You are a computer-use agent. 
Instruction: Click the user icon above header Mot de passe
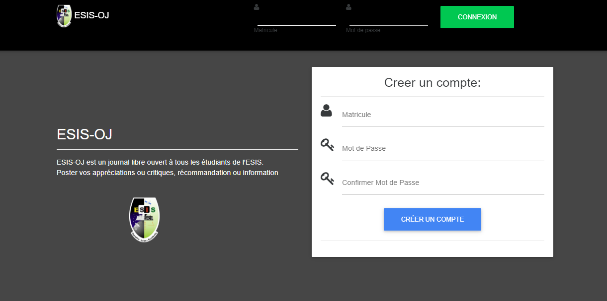tap(348, 7)
